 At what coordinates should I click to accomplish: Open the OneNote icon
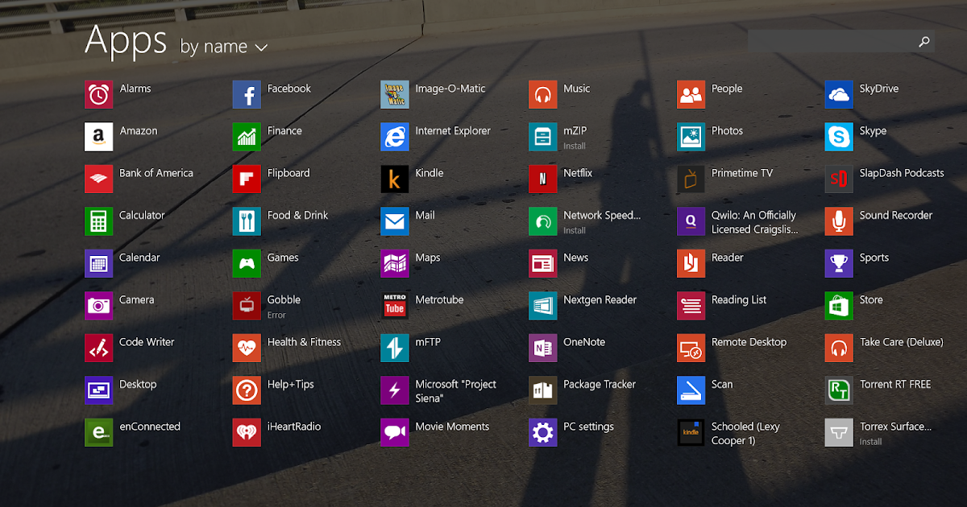542,348
